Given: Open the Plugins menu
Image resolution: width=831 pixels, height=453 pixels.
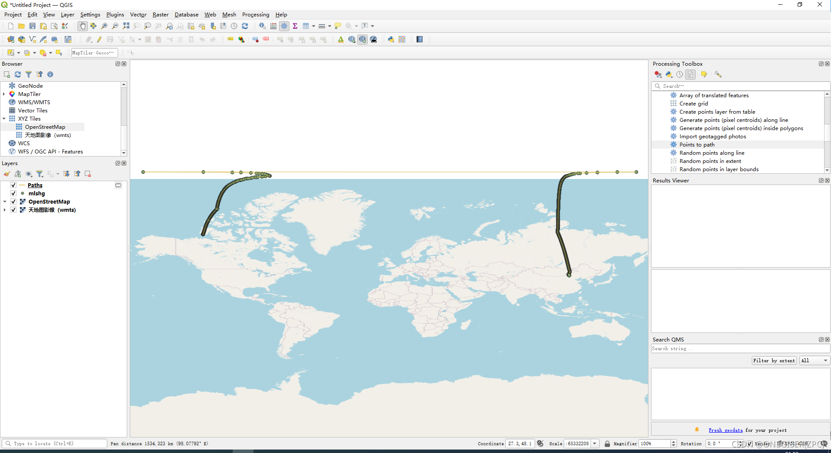Looking at the screenshot, I should click(x=115, y=14).
